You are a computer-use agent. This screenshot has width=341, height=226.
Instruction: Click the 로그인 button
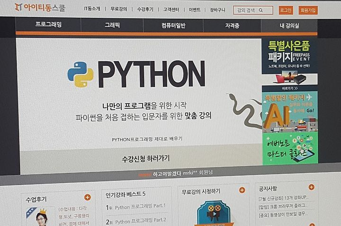click(286, 10)
